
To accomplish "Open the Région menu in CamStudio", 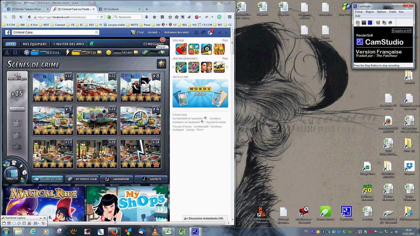I will pyautogui.click(x=370, y=12).
